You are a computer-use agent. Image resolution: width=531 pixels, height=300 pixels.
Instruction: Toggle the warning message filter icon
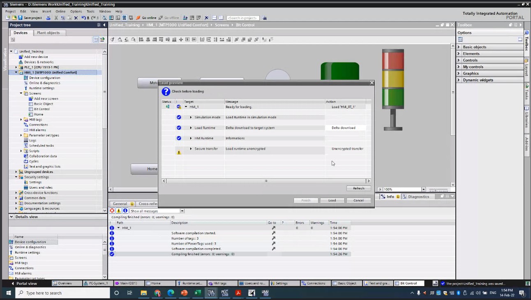point(119,211)
